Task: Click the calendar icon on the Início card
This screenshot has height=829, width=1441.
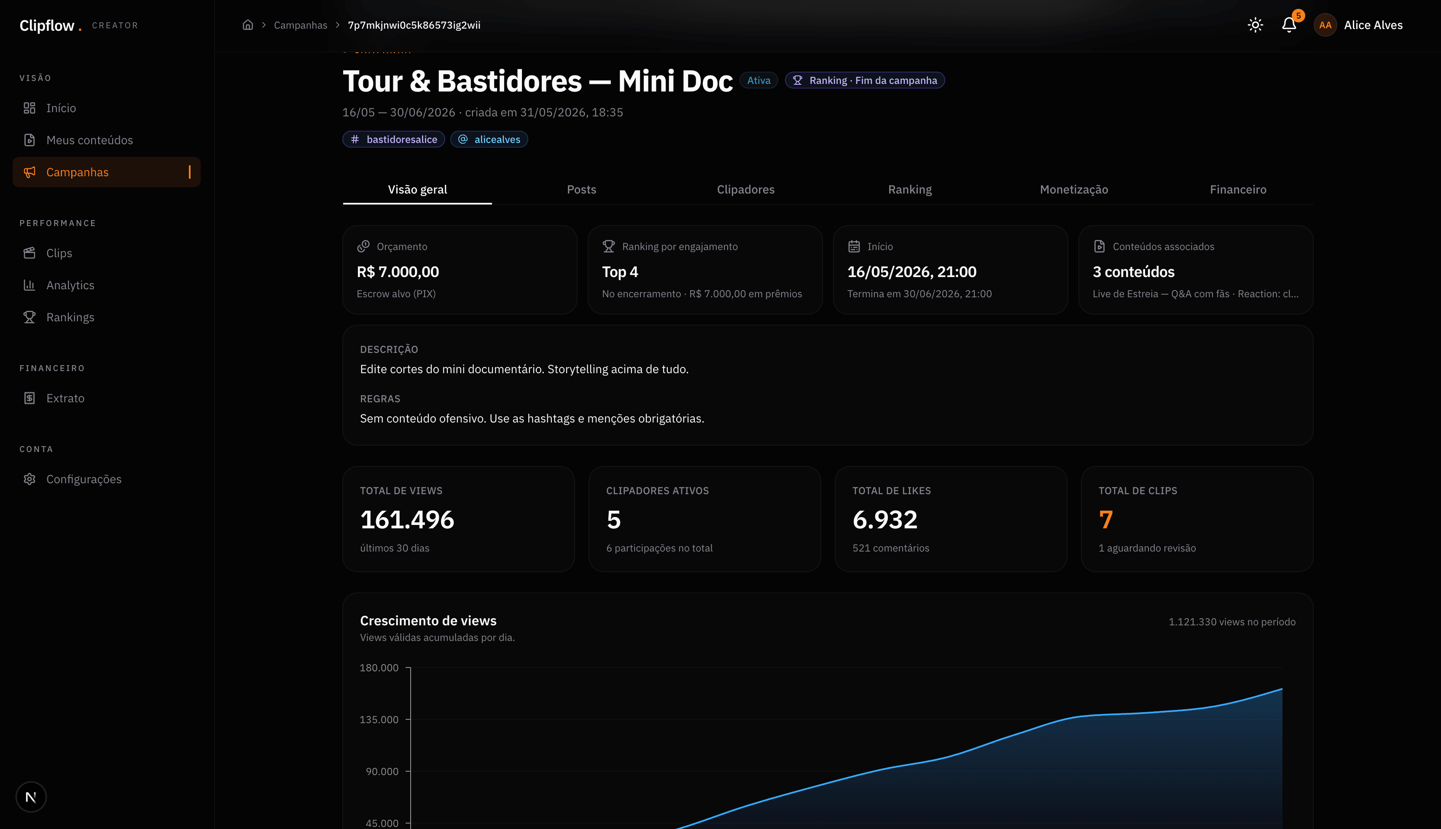Action: pyautogui.click(x=854, y=247)
